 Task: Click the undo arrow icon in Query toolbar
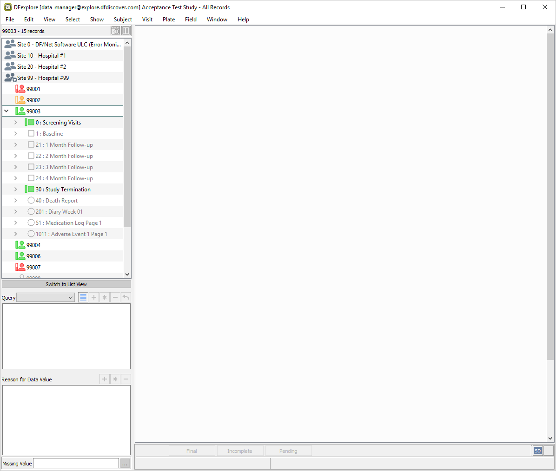126,297
